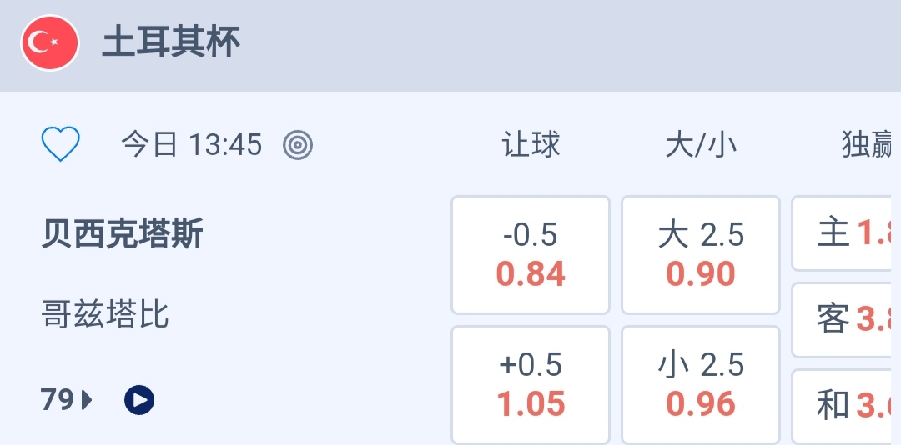
Task: Pick the -0.5 handicap at 0.84
Action: (x=531, y=254)
